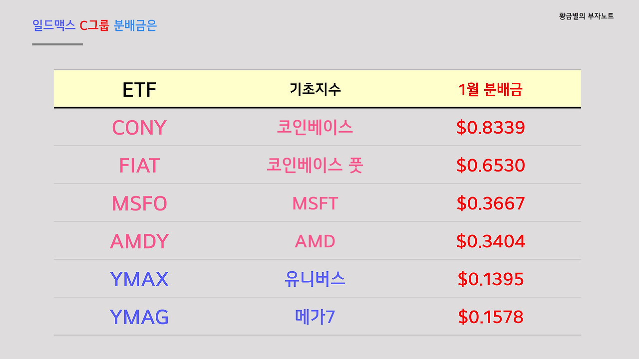
Task: Select the $0.6530 dividend value
Action: [490, 166]
